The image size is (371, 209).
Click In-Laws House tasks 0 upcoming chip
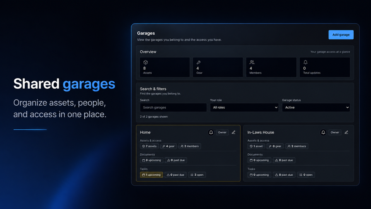259,175
